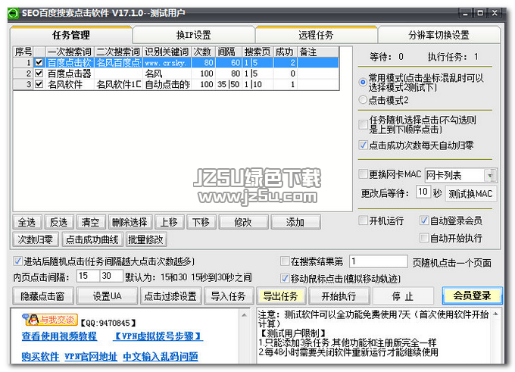This screenshot has width=515, height=372.
Task: Open the 中文输入乱码问题 link
Action: 161,356
